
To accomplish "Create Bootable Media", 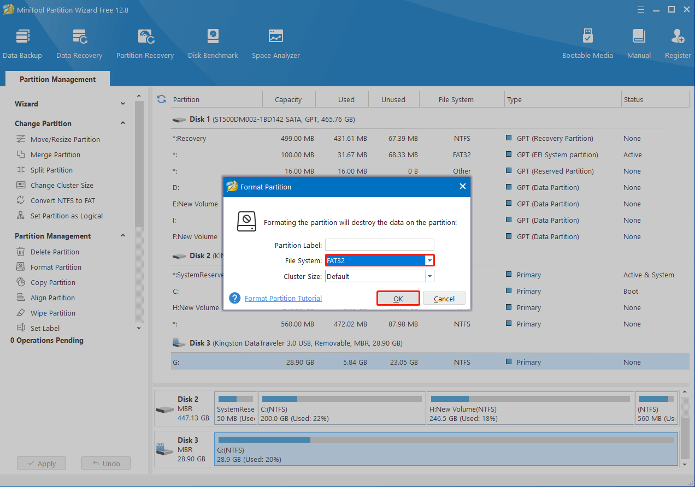I will coord(587,44).
